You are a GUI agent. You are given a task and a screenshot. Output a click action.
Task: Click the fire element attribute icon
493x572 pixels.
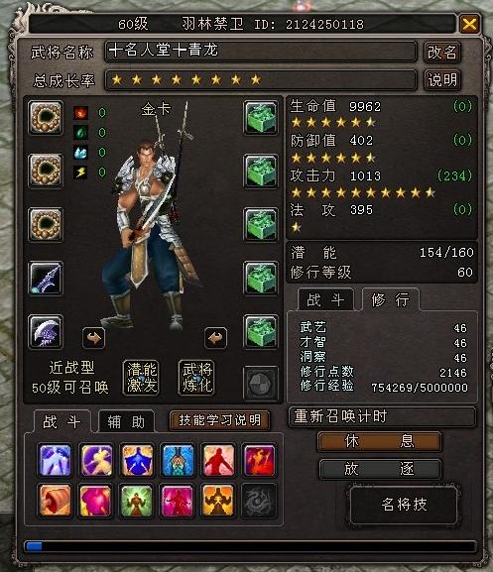point(80,113)
